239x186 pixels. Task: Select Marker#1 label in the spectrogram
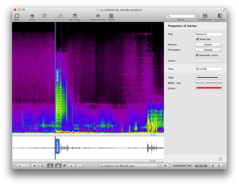(x=57, y=76)
